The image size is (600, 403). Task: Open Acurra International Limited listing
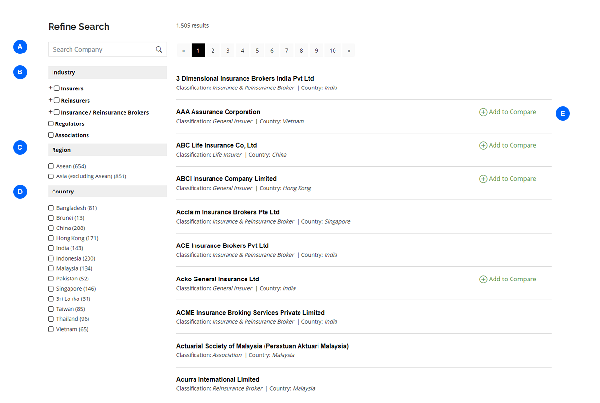[218, 380]
